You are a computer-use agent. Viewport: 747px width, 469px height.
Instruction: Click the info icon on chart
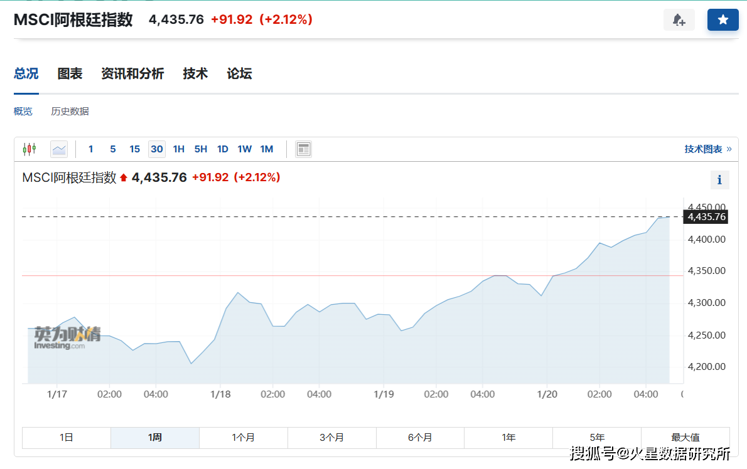coord(719,180)
